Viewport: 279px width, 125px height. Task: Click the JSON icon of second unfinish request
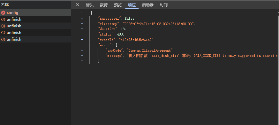[3, 26]
